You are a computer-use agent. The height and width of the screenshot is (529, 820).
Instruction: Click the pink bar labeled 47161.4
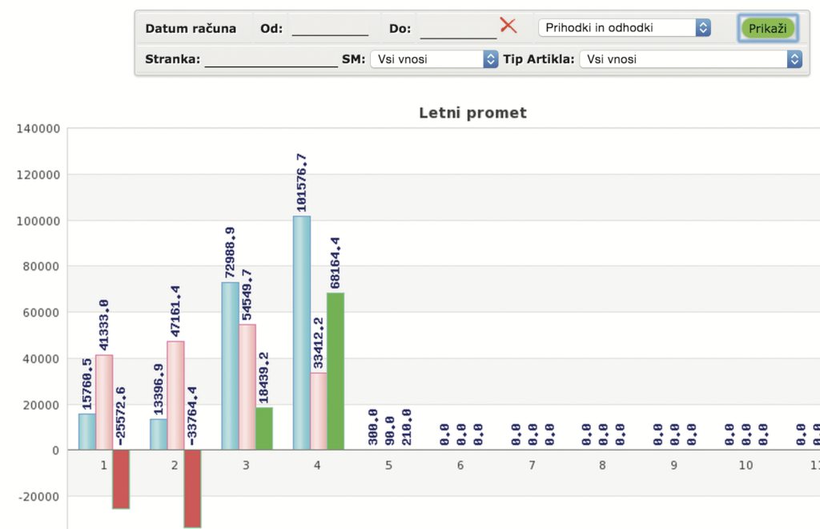tap(175, 395)
